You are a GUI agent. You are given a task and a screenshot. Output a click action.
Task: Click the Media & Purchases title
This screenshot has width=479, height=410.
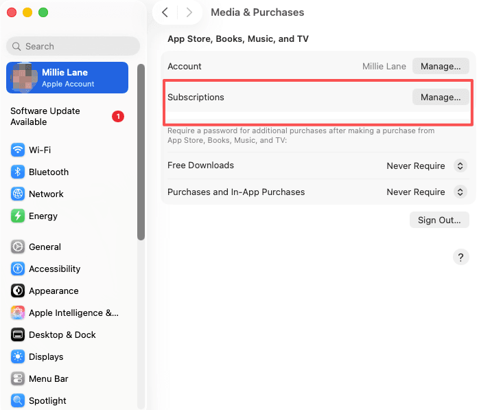tap(257, 12)
